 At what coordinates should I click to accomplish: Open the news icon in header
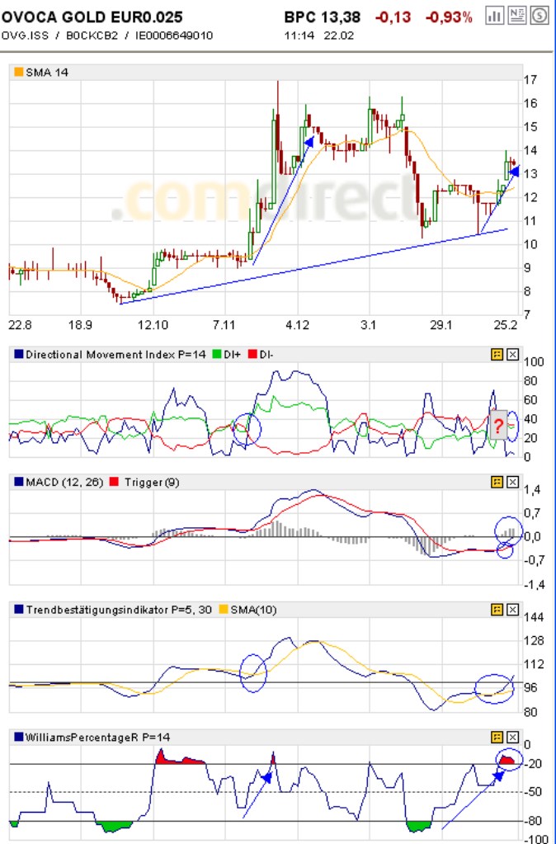click(x=517, y=16)
